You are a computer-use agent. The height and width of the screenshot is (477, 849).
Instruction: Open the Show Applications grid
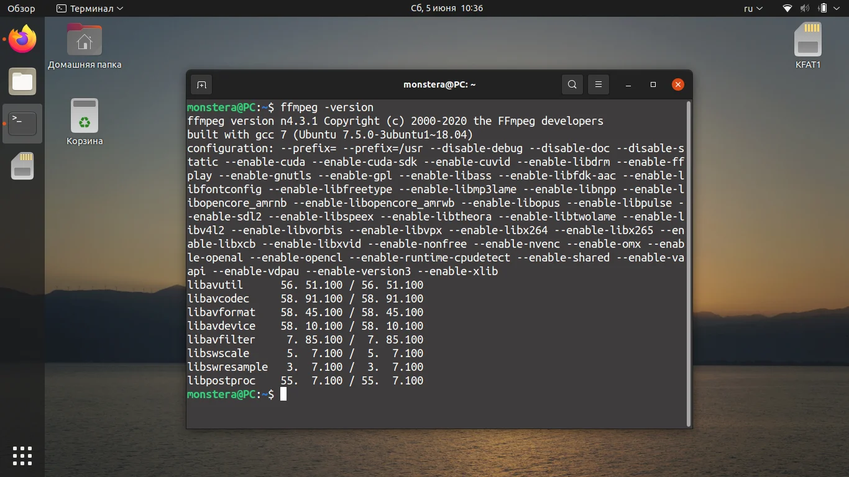22,455
